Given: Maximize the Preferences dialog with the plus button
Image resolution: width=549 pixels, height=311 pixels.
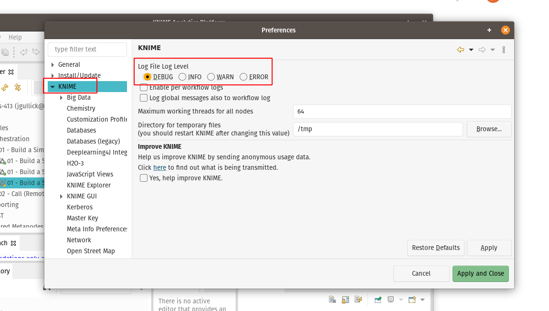Looking at the screenshot, I should coord(489,30).
